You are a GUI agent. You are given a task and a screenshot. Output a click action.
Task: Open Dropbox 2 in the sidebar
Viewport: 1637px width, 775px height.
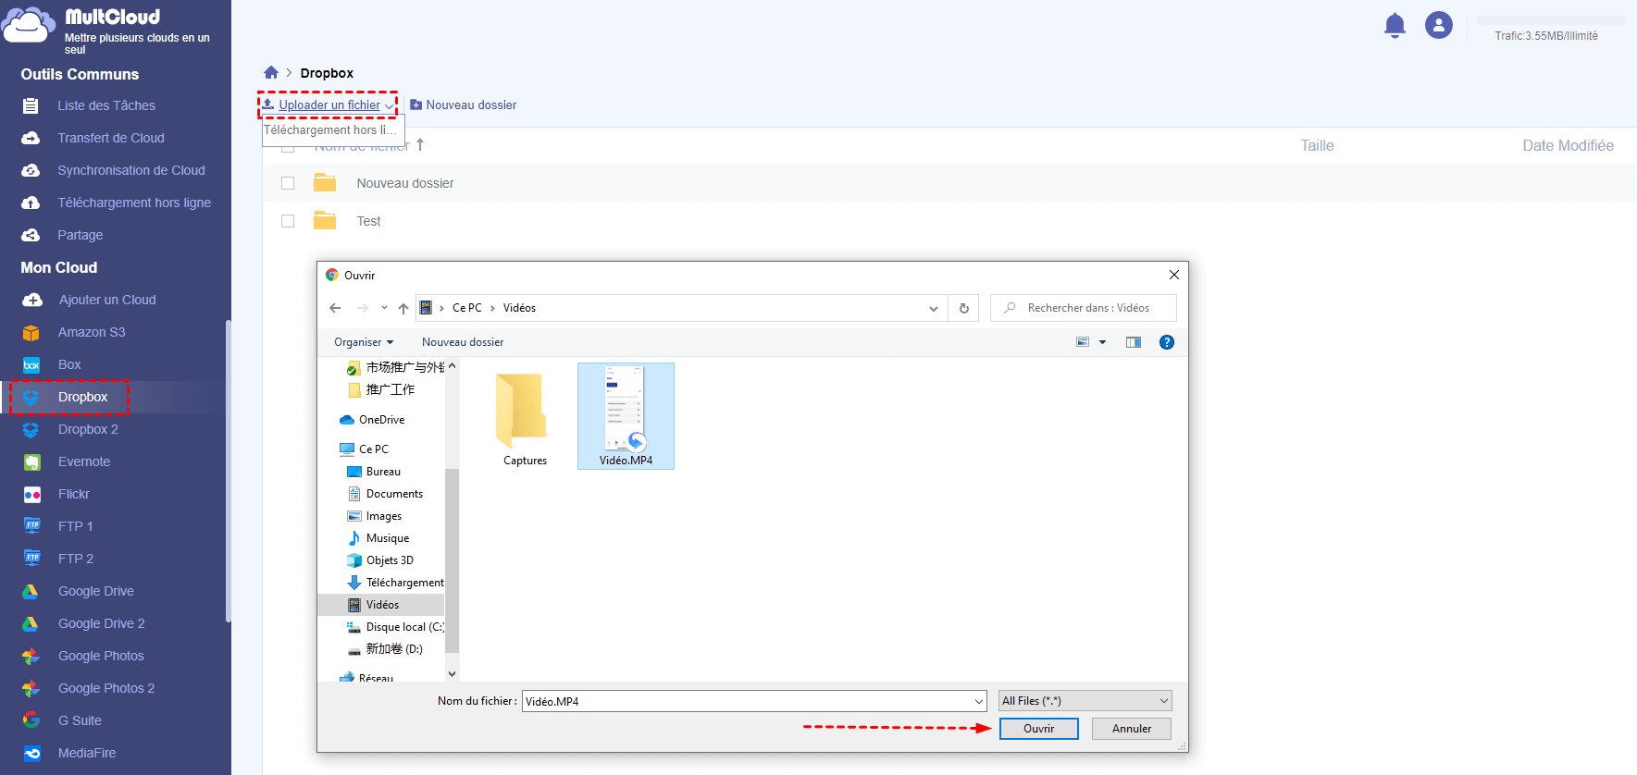click(x=88, y=429)
